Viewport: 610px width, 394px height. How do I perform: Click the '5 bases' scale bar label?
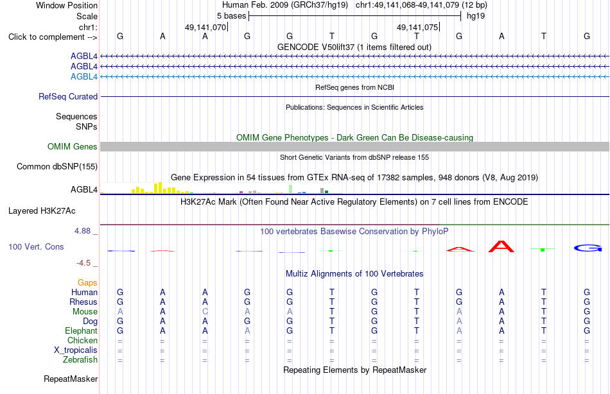tap(231, 16)
